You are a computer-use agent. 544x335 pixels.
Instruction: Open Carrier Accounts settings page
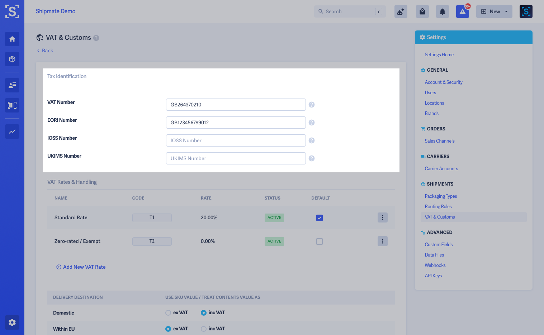pos(441,169)
